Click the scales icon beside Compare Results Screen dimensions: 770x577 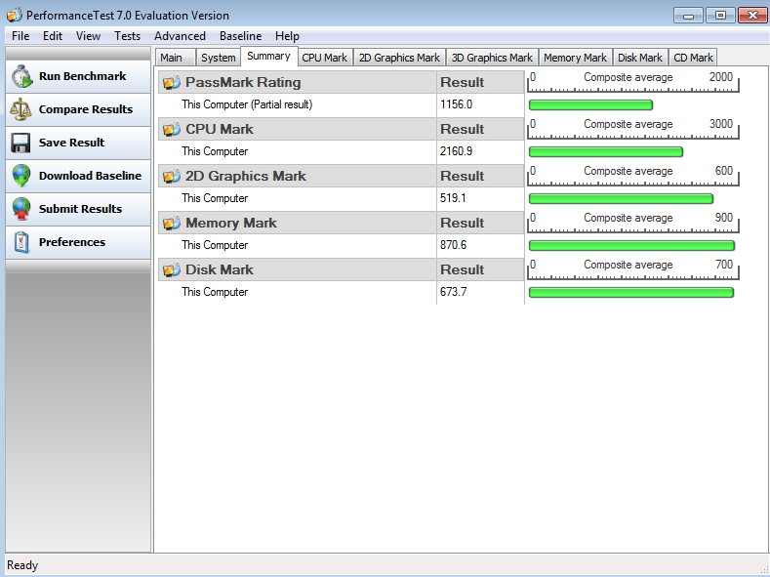[x=21, y=109]
